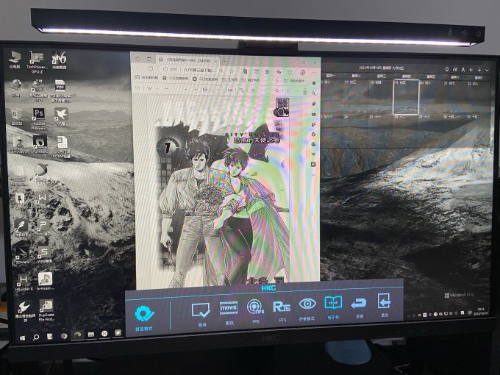The image size is (500, 375).
Task: Click the exit icon in HKC OSD menu
Action: 385,301
